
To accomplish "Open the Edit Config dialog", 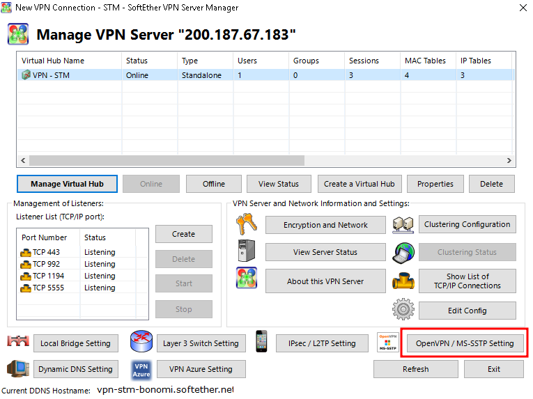I will pyautogui.click(x=467, y=311).
